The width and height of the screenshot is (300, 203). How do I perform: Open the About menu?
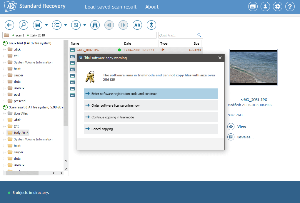pyautogui.click(x=152, y=7)
